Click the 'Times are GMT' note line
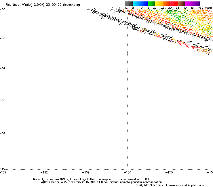The width and height of the screenshot is (213, 187). 91,179
